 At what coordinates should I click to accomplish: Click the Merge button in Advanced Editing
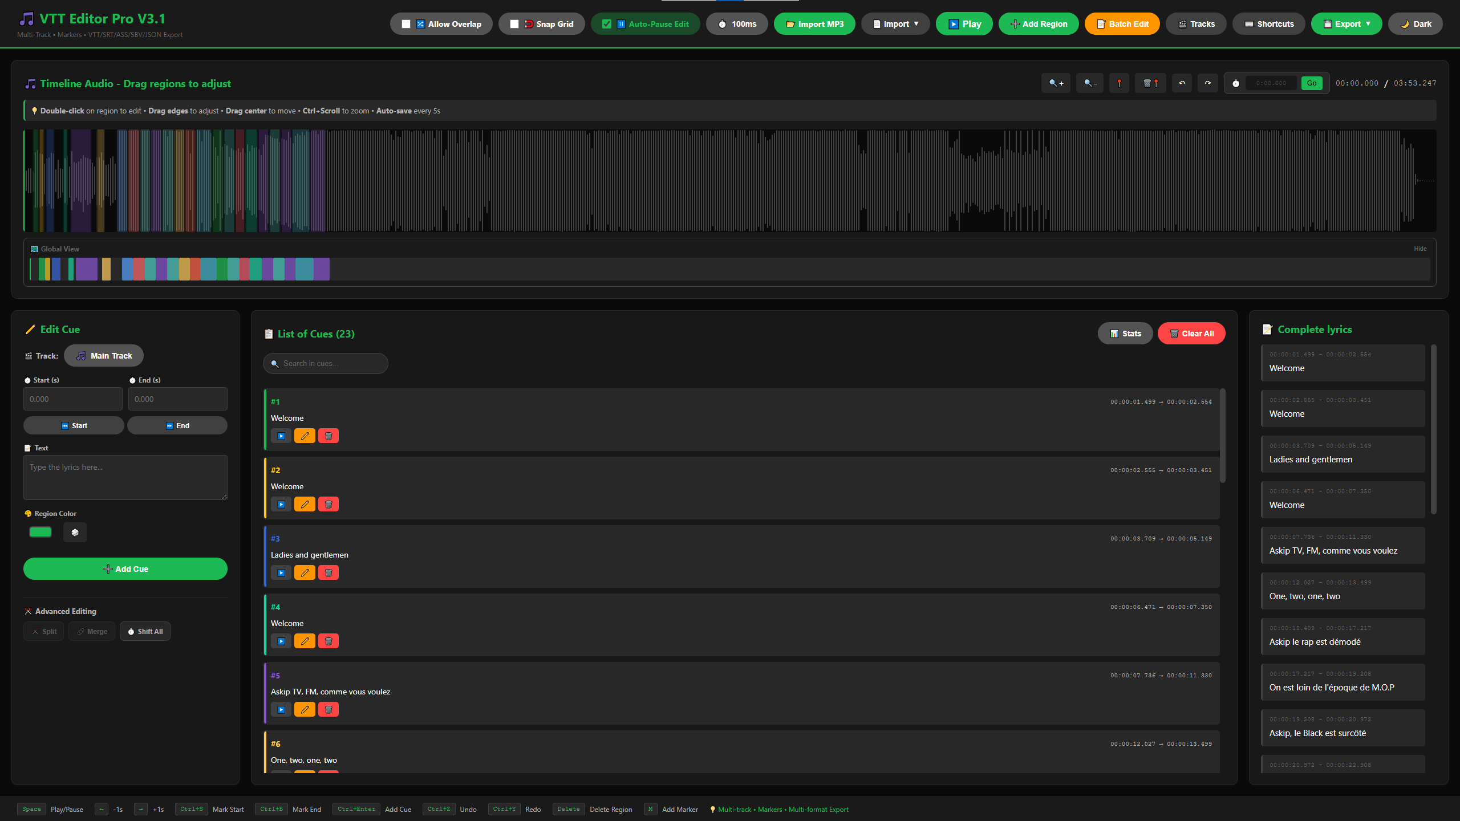point(92,631)
